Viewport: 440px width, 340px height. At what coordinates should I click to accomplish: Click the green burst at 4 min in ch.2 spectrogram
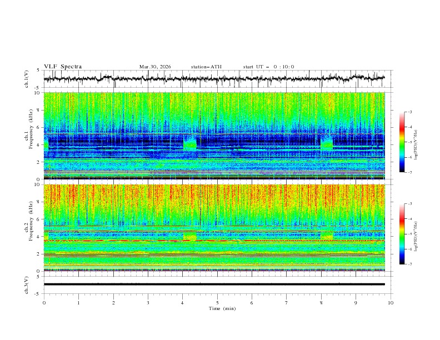click(190, 236)
